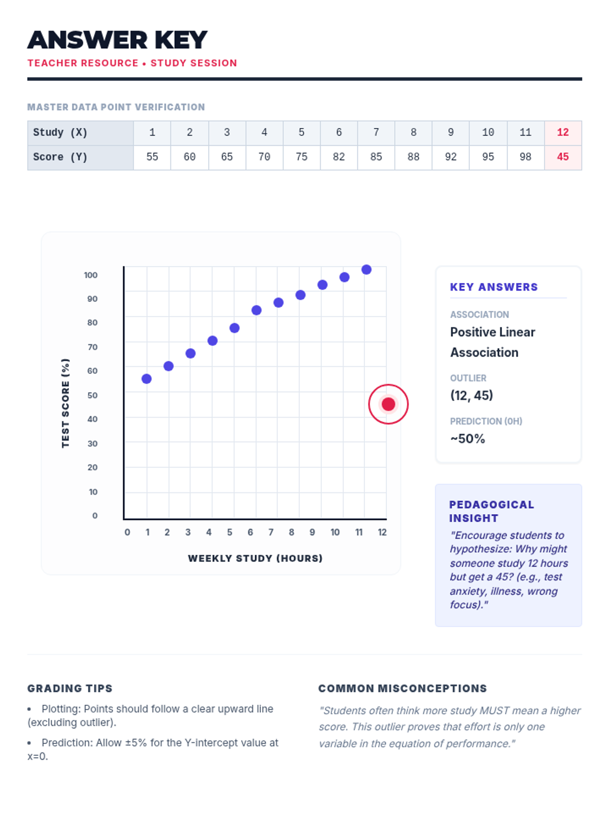Click the Answer Key title

[x=117, y=40]
